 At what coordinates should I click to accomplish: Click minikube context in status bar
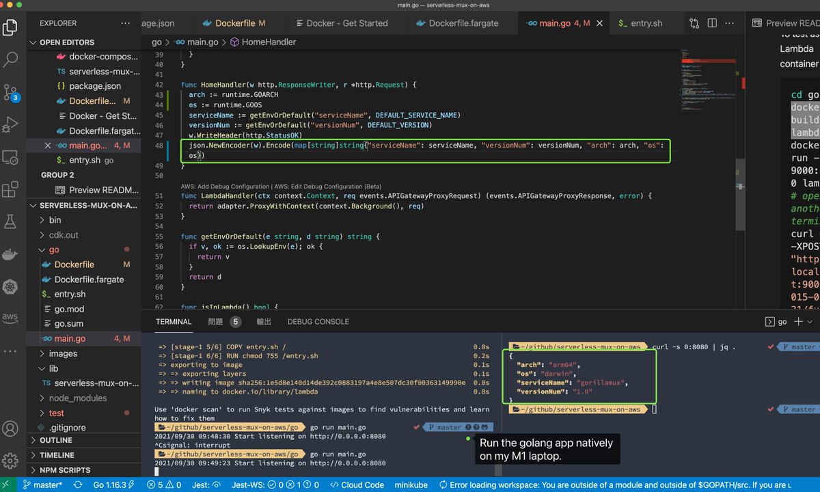coord(411,484)
